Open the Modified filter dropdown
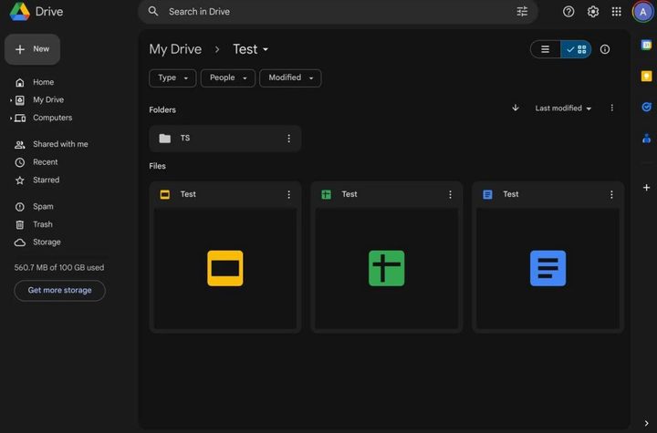 coord(290,78)
